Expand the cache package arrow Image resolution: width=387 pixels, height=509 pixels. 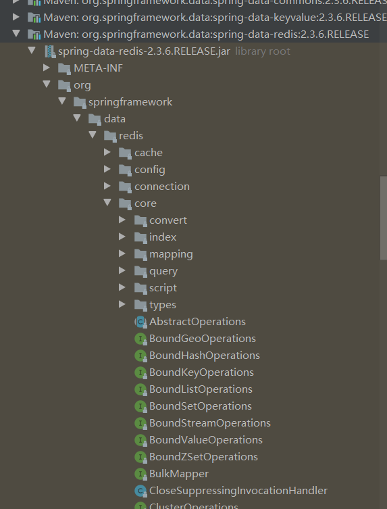tap(107, 152)
